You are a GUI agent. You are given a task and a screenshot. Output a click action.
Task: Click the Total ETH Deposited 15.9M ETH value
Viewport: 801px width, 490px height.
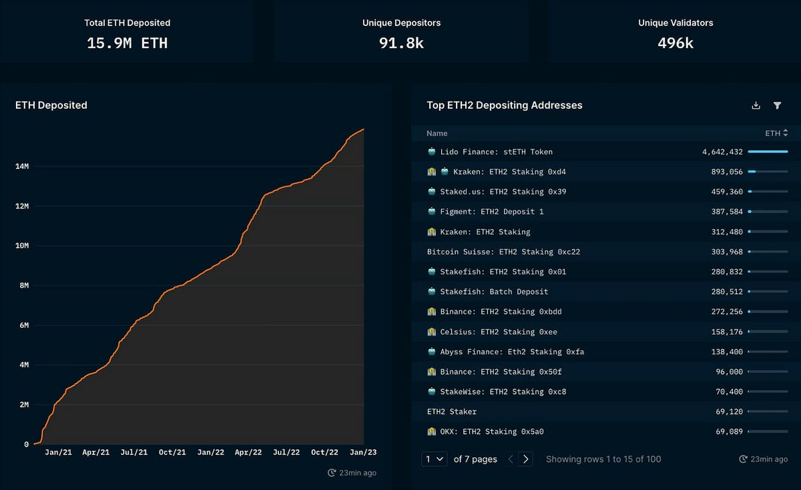tap(127, 43)
